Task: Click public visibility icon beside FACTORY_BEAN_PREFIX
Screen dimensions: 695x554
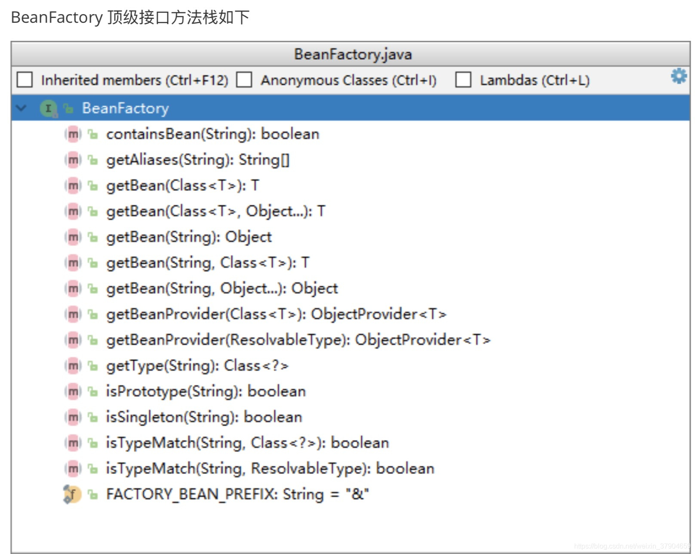Action: [93, 495]
